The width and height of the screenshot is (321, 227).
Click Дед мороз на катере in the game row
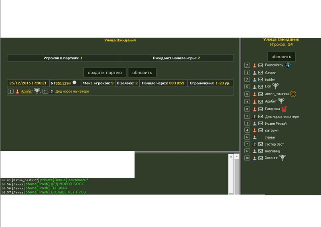click(72, 91)
